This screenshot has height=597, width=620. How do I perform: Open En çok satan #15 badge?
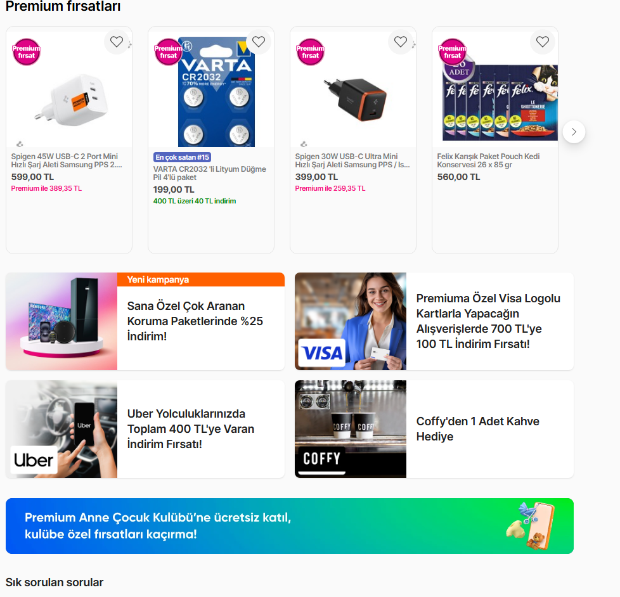(182, 157)
